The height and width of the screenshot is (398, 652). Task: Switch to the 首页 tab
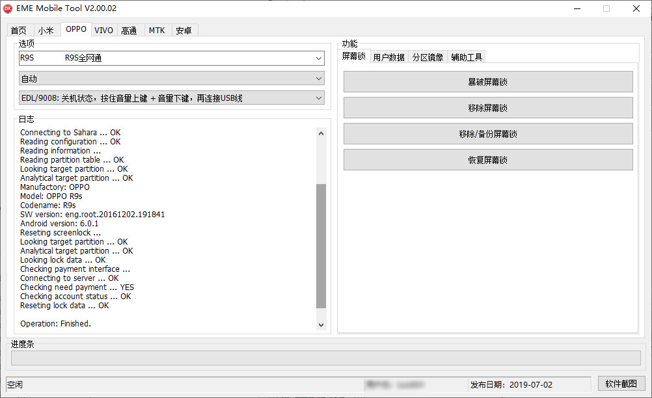click(x=19, y=31)
